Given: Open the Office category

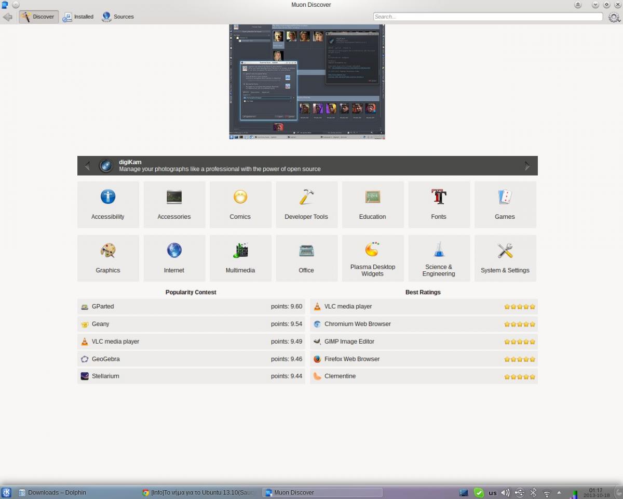Looking at the screenshot, I should pyautogui.click(x=306, y=258).
